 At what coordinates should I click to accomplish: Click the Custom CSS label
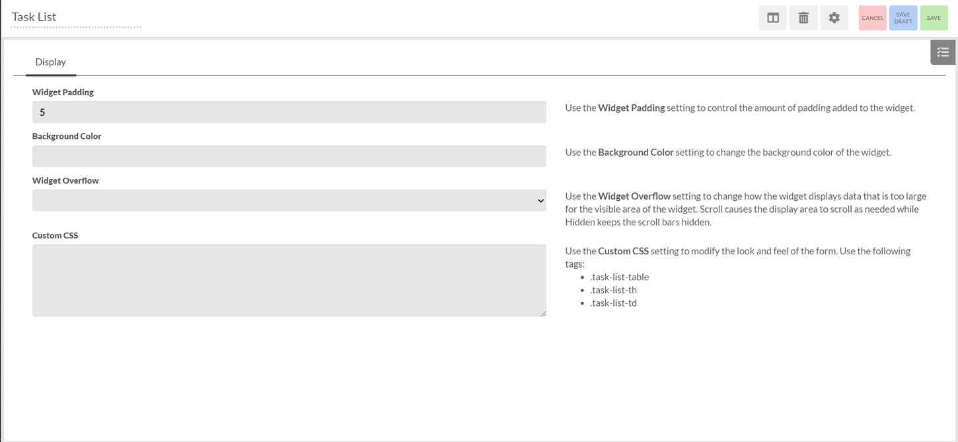coord(55,235)
